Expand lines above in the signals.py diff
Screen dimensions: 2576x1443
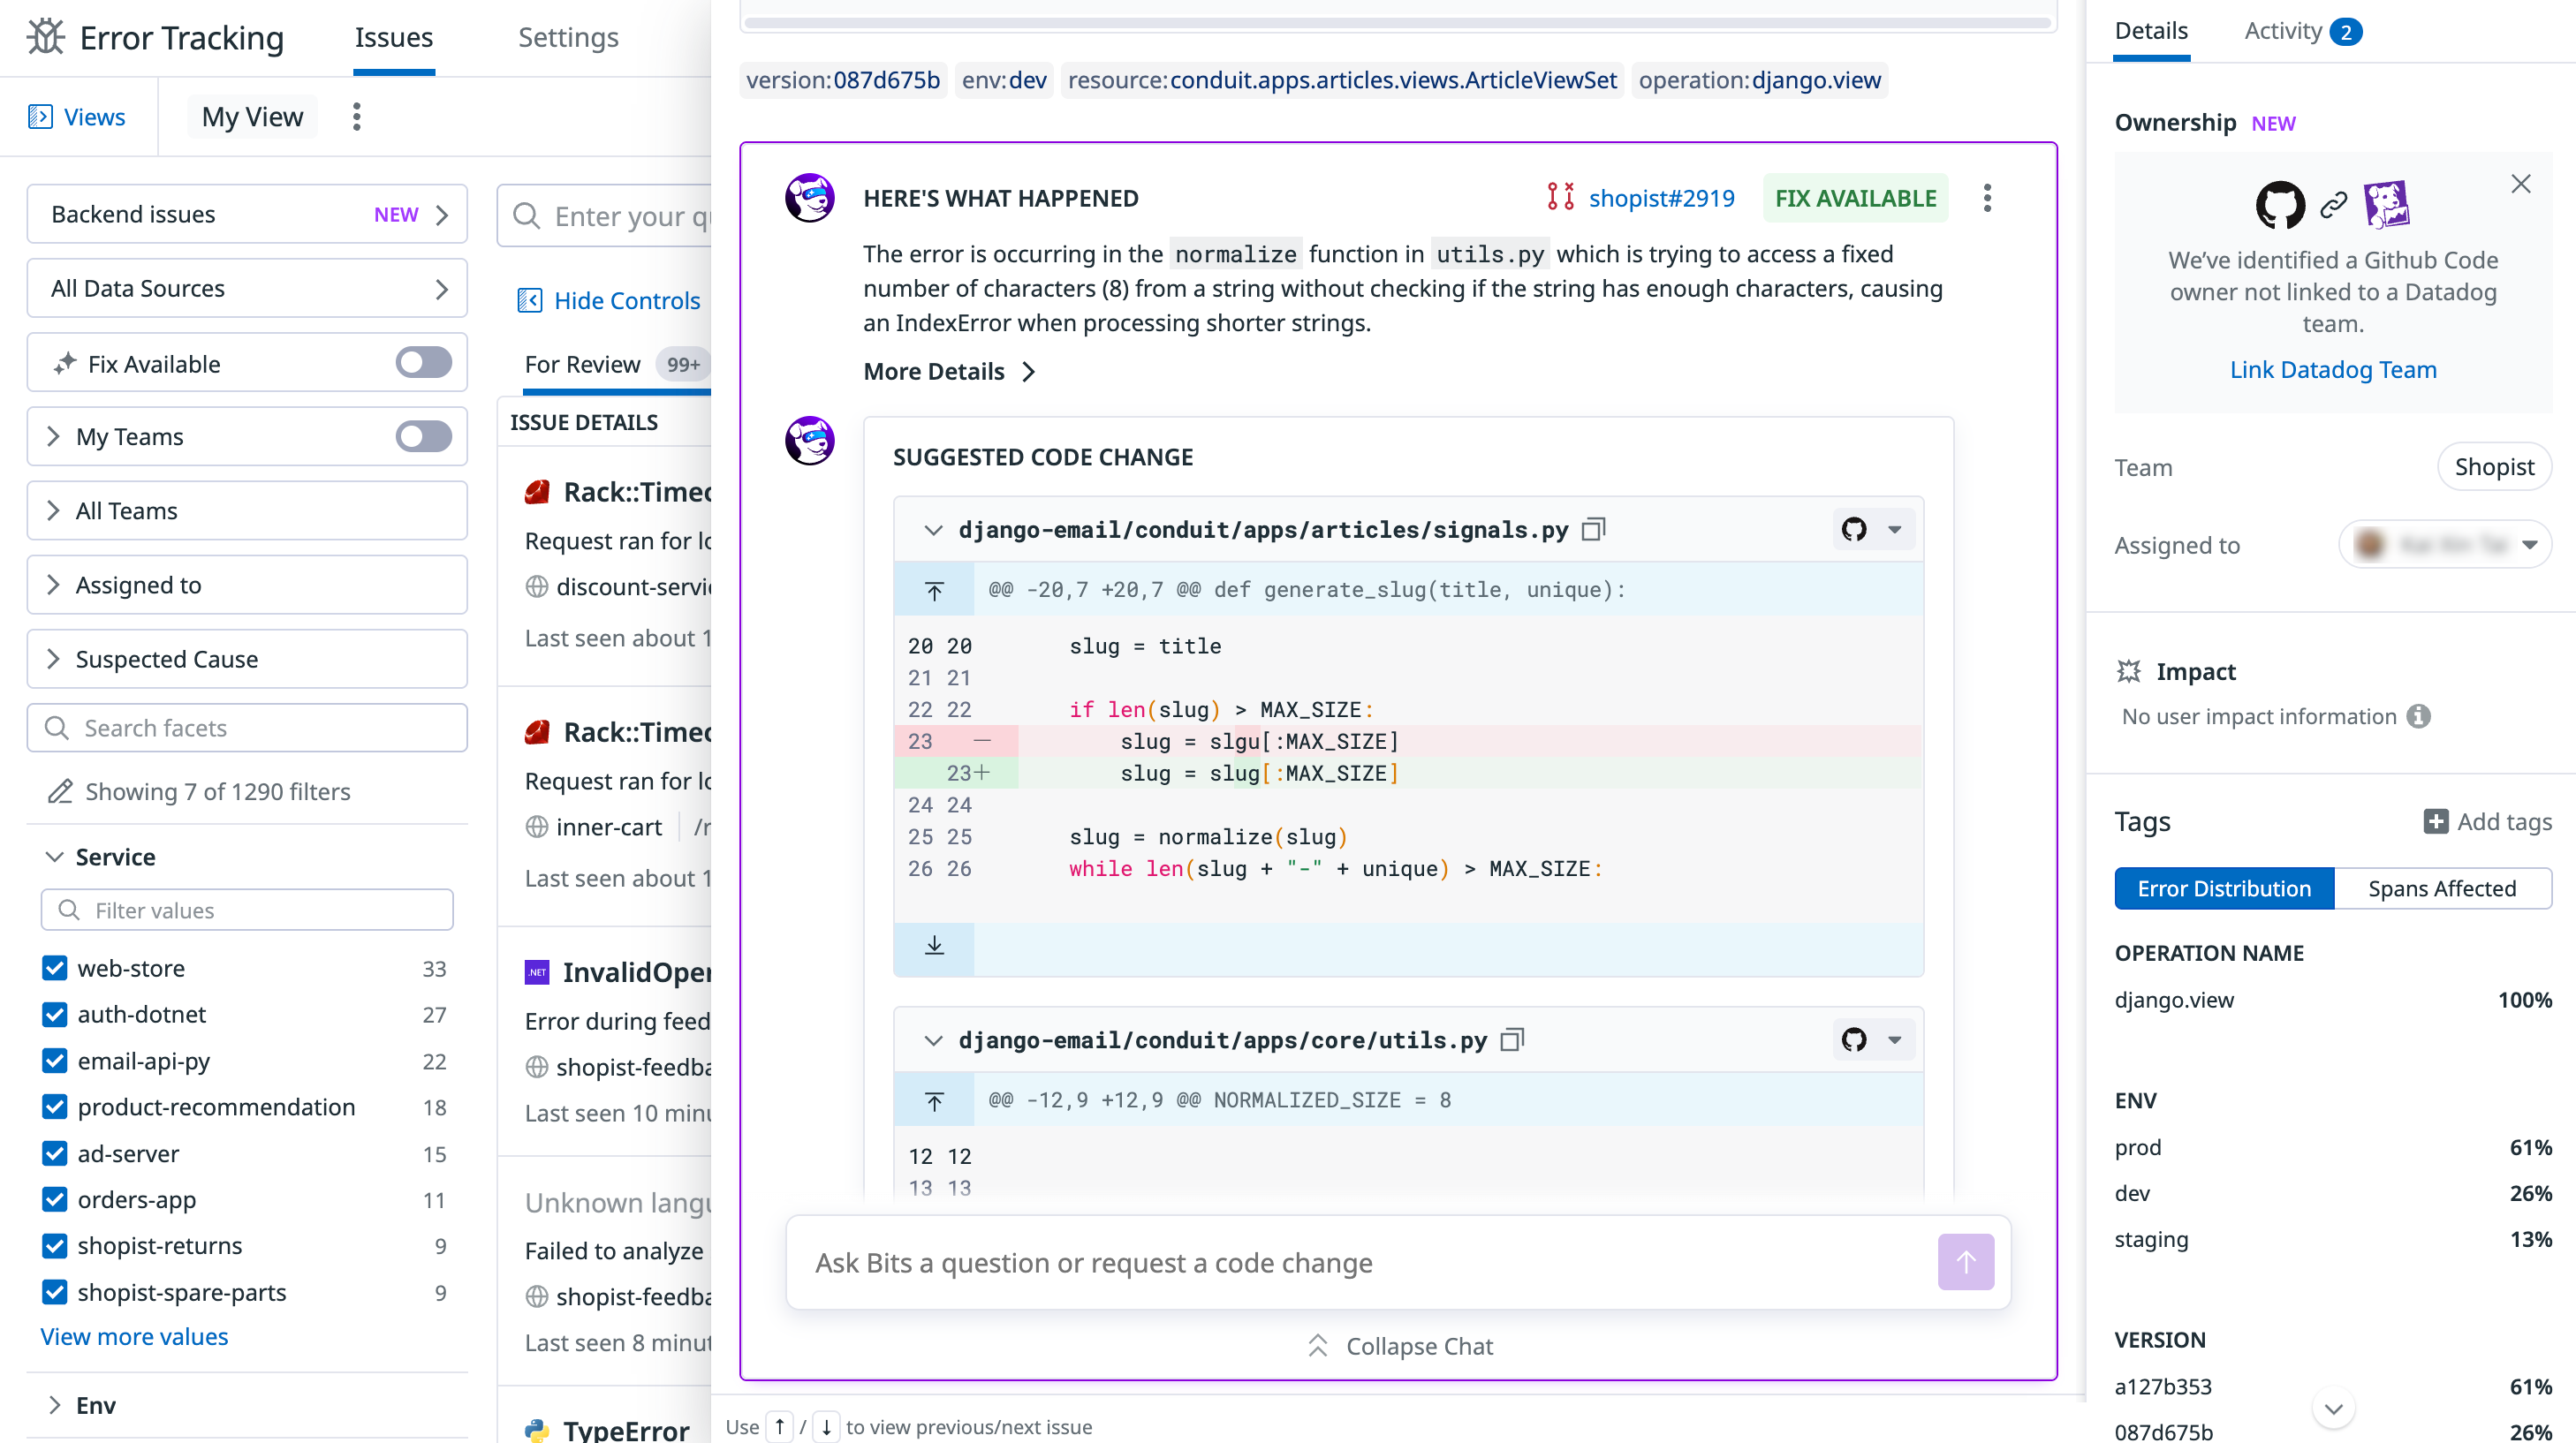coord(934,590)
